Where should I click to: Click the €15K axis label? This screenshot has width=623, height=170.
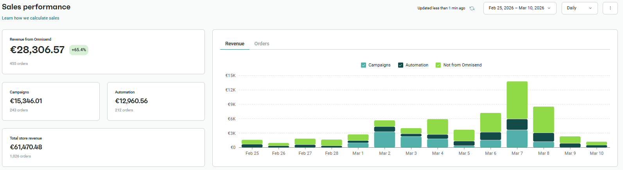click(230, 75)
